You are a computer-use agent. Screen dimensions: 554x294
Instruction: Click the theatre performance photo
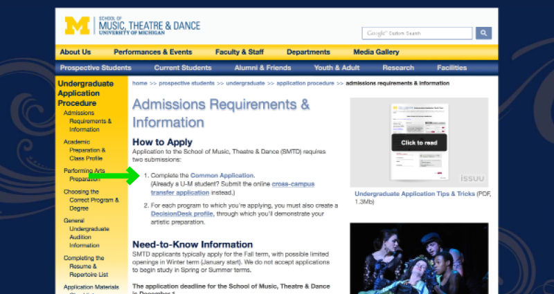[x=419, y=258]
